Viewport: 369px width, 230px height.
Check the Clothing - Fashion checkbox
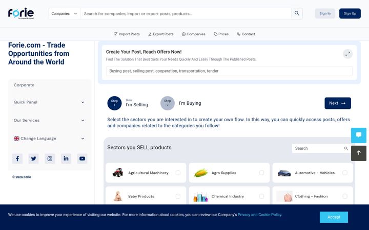coord(345,196)
